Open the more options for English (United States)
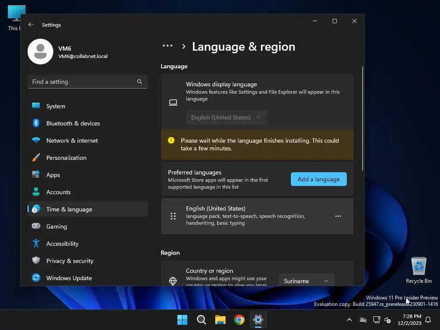440x330 pixels. tap(338, 216)
